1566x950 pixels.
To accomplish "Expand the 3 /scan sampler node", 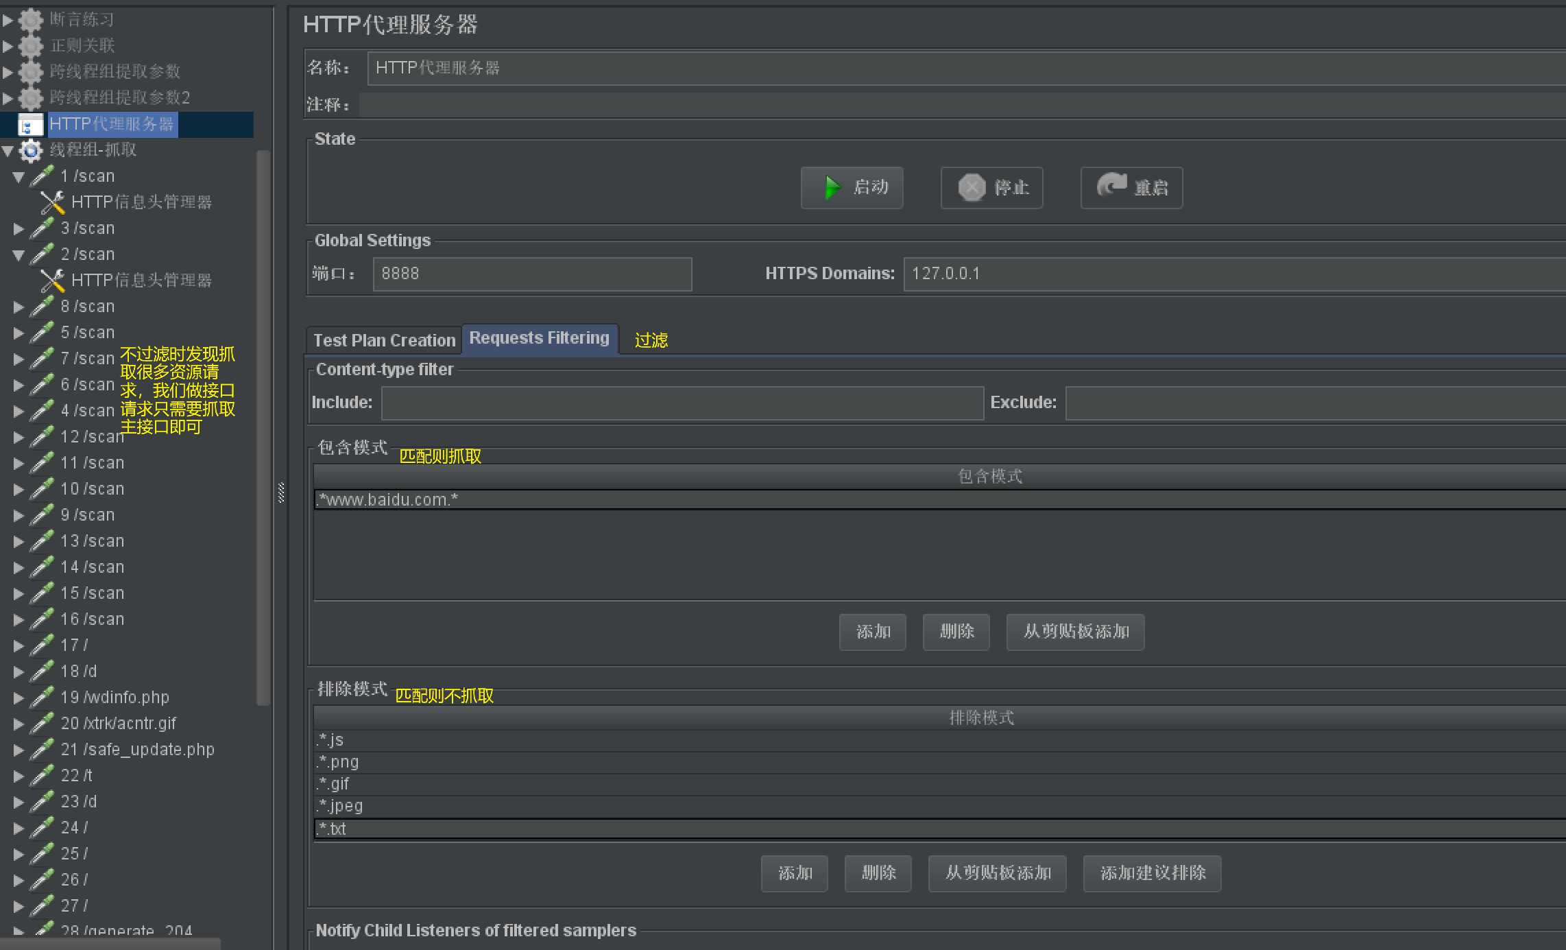I will point(19,229).
